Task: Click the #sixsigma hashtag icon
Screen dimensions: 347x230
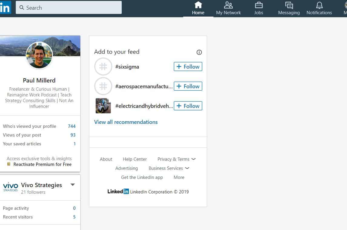Action: coord(103,66)
